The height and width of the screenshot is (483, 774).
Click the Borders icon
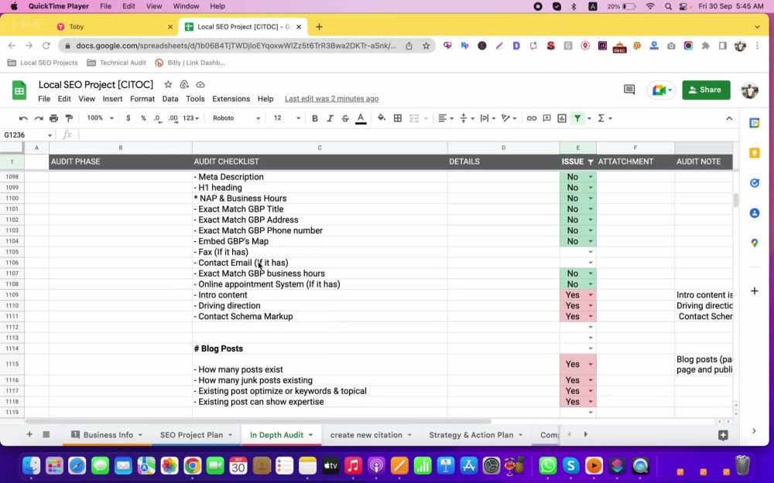[x=397, y=118]
